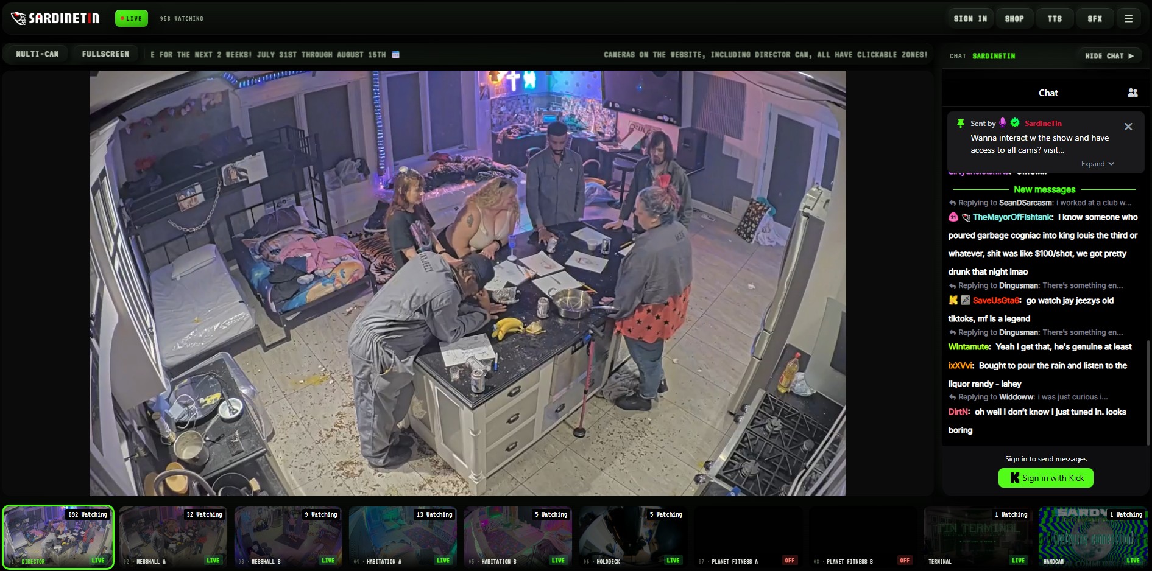Enter Fullscreen mode
The image size is (1152, 571).
tap(105, 54)
